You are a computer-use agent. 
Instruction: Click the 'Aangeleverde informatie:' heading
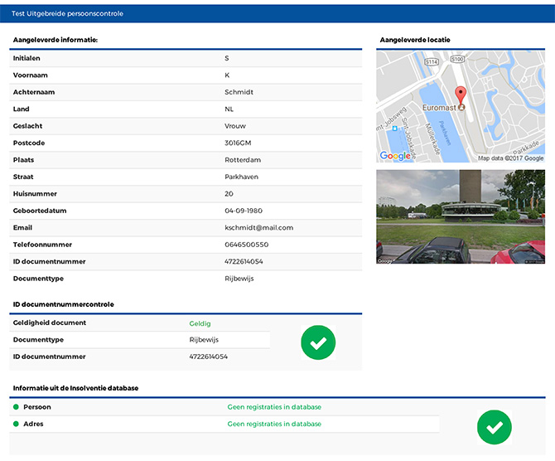click(55, 40)
